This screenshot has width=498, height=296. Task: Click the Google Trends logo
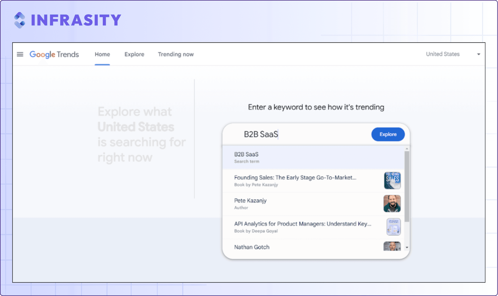point(54,54)
